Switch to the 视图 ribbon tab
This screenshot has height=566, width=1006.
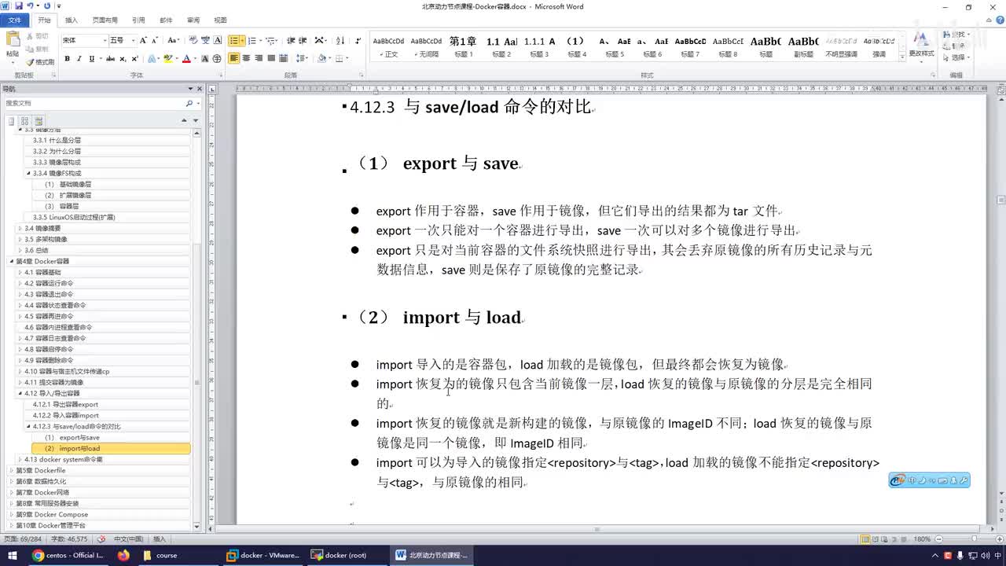pos(220,20)
